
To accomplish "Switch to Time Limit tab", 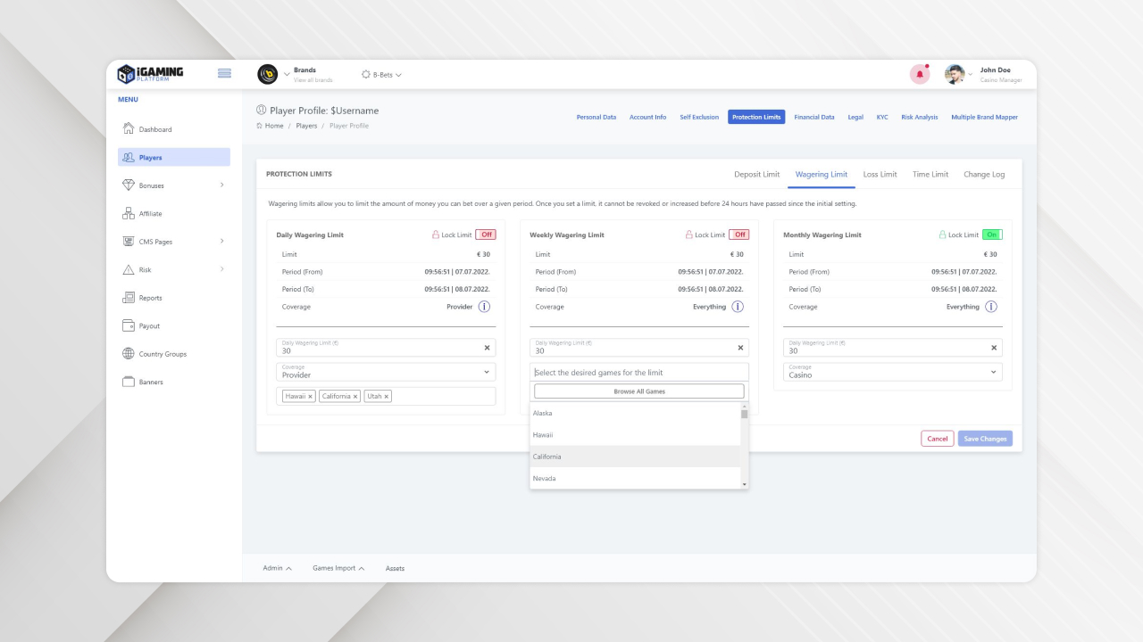I will (x=930, y=174).
